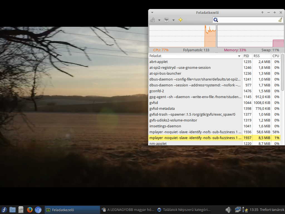Select the abrt-applet process row
285x214 pixels.
tap(215, 62)
